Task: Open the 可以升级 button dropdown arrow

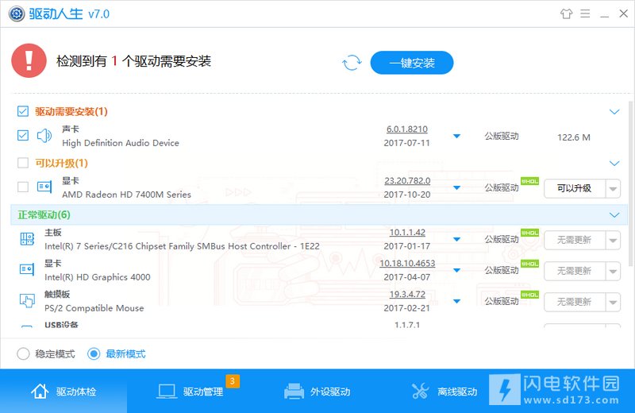Action: 612,188
